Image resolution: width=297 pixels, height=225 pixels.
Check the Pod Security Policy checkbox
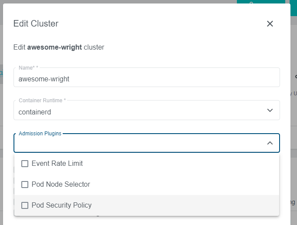25,205
